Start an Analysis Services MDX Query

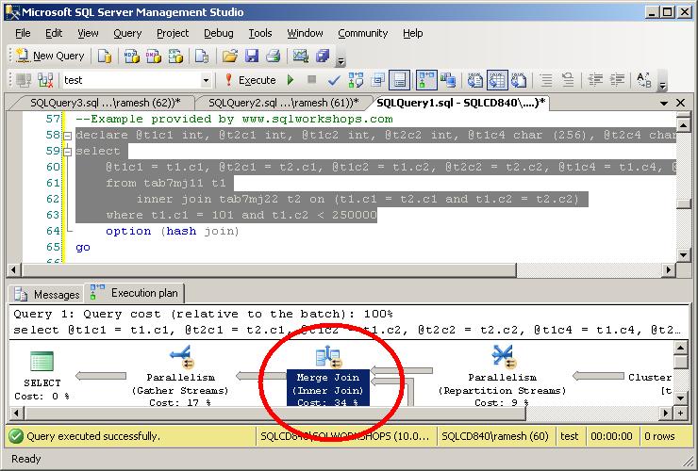(x=132, y=56)
